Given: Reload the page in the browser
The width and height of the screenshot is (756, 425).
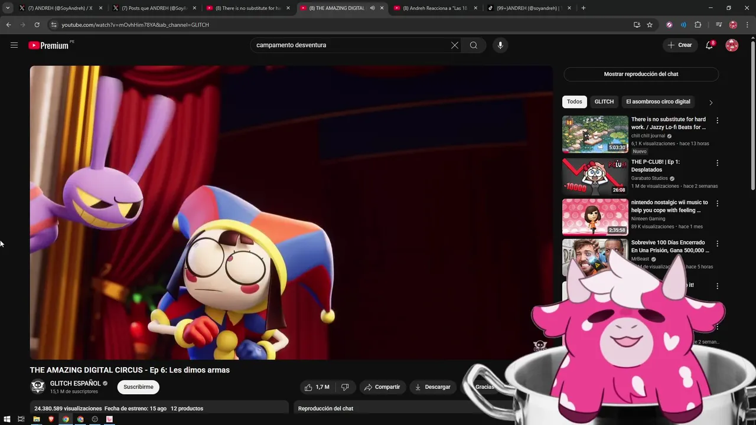Looking at the screenshot, I should coord(37,25).
